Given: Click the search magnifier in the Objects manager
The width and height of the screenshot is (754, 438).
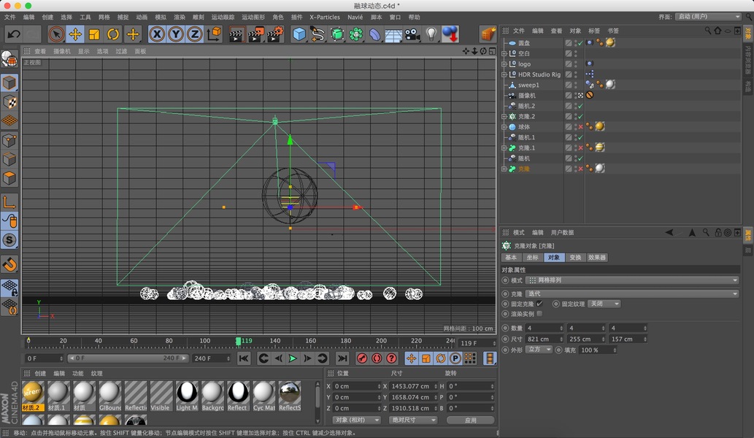Looking at the screenshot, I should coord(708,30).
